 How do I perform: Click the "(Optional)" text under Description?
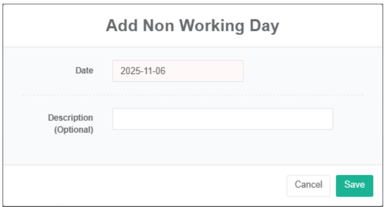pos(74,131)
